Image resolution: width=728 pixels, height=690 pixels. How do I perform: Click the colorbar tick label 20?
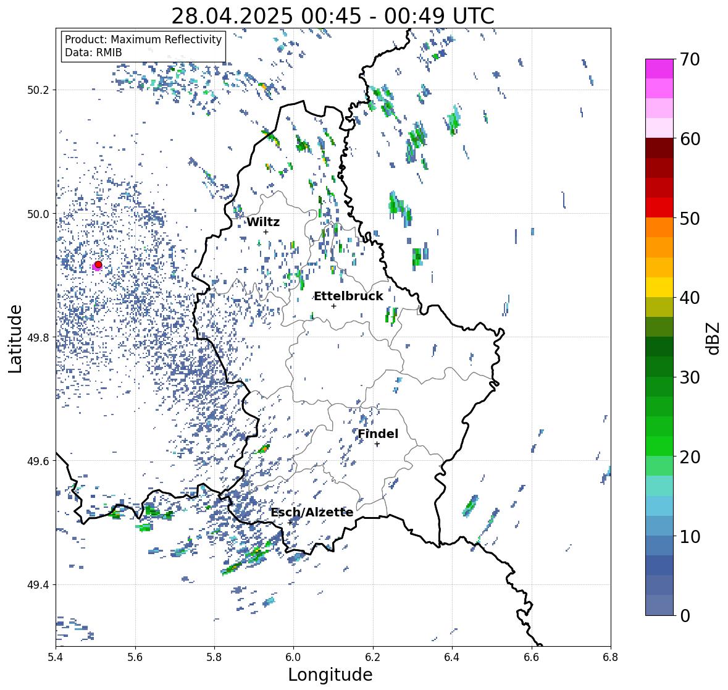690,457
